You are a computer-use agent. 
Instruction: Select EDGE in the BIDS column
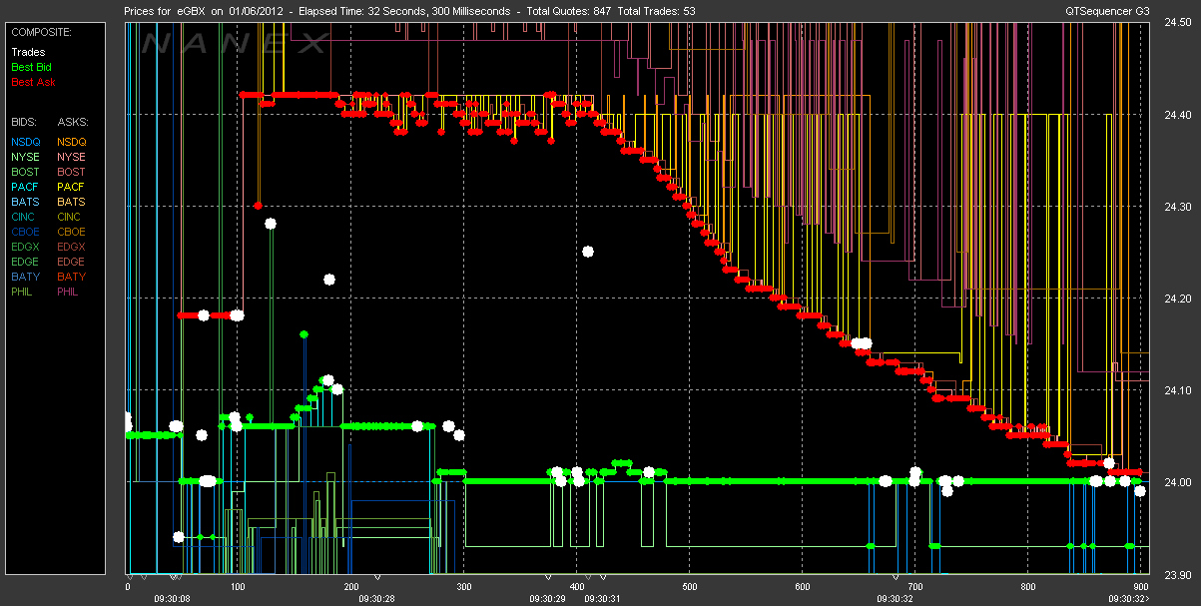click(26, 262)
